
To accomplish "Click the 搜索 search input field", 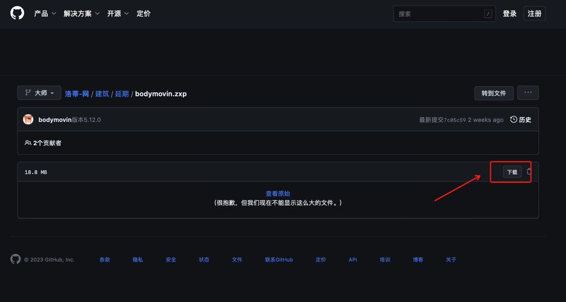I will click(439, 14).
